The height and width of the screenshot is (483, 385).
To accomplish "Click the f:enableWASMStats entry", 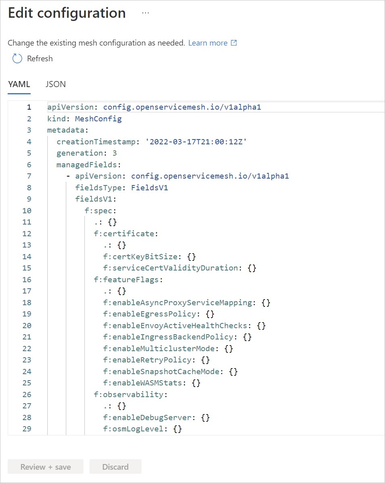I will [152, 383].
